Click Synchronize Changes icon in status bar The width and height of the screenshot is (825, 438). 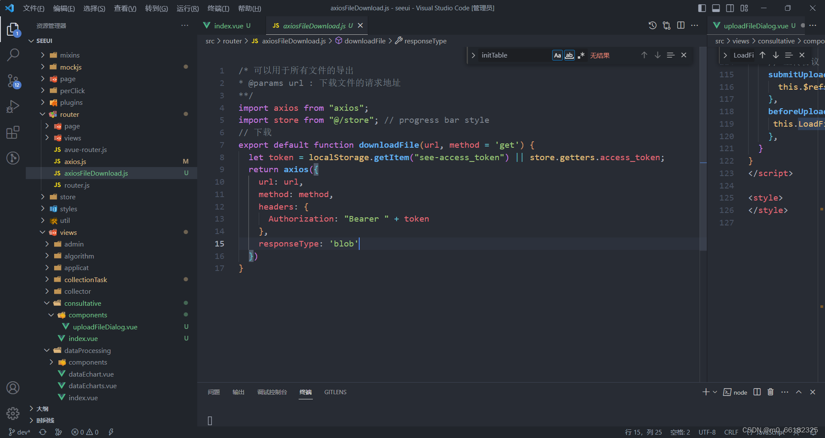[43, 432]
